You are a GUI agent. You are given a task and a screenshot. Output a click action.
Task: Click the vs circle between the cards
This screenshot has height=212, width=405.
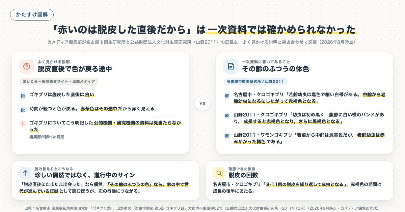coord(202,103)
